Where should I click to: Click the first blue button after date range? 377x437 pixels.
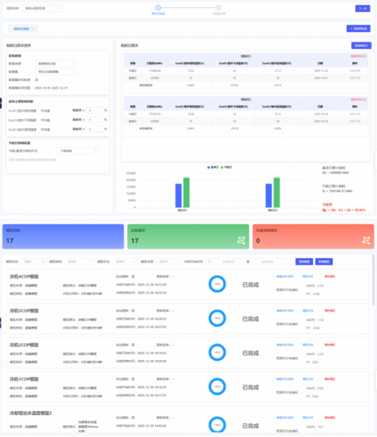(304, 261)
